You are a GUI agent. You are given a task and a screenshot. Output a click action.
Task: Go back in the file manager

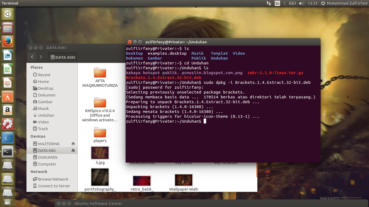(x=32, y=57)
